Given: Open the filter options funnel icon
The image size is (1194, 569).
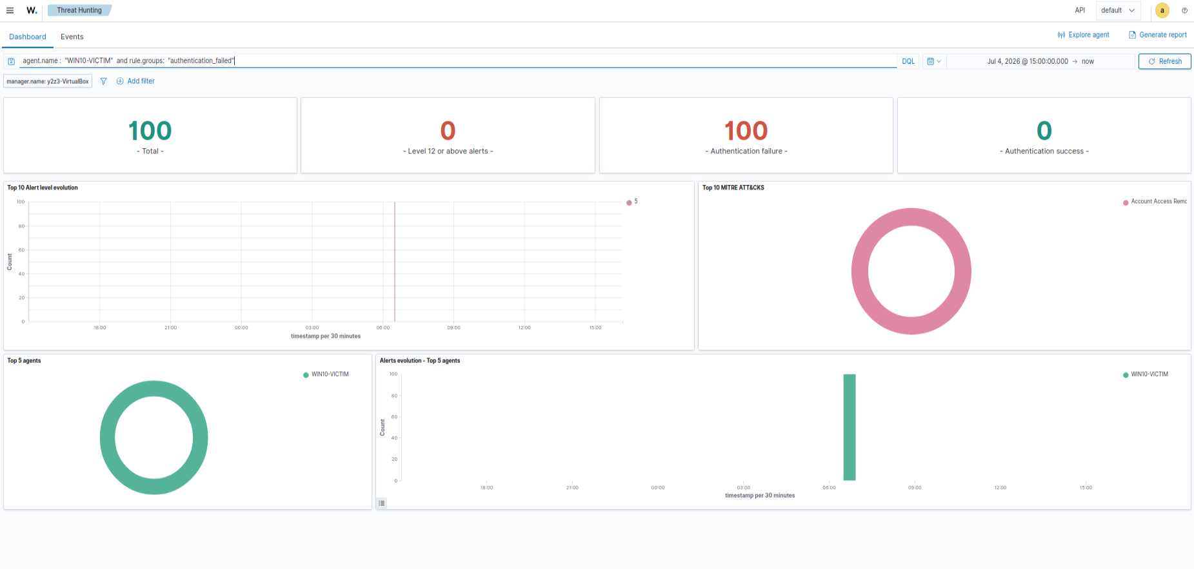Looking at the screenshot, I should pyautogui.click(x=103, y=81).
